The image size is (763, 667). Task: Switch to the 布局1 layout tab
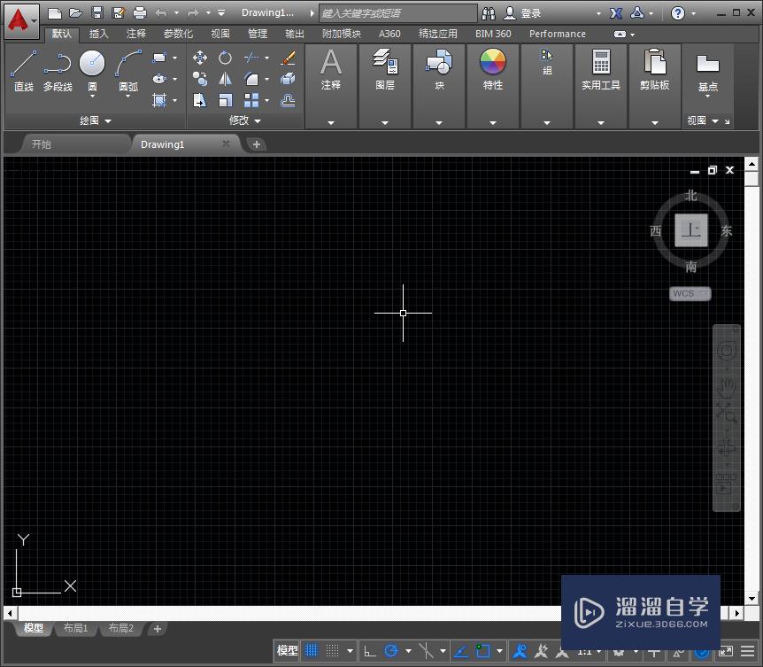75,629
